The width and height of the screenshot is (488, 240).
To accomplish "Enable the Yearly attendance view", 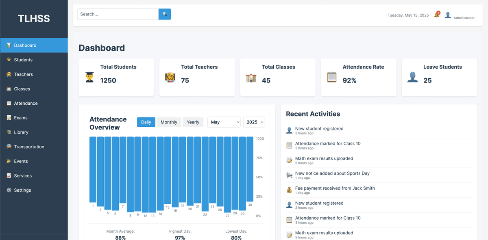I will [193, 122].
